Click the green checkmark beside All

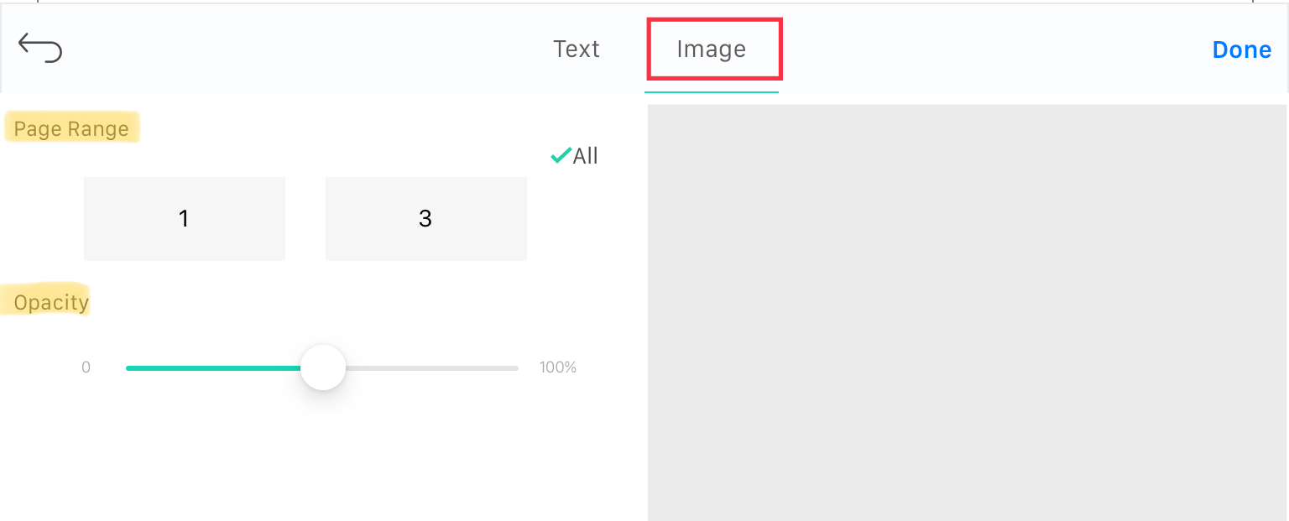coord(561,155)
